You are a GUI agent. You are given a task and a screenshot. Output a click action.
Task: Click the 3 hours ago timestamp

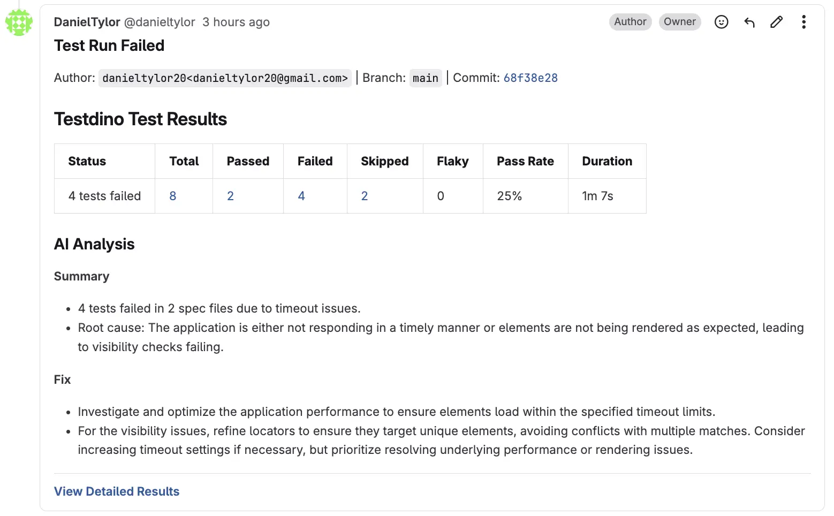coord(236,22)
